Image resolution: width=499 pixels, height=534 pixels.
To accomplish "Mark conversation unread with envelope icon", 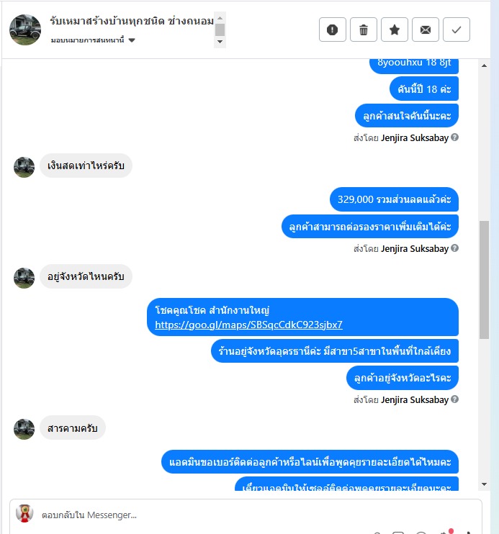I will (426, 30).
